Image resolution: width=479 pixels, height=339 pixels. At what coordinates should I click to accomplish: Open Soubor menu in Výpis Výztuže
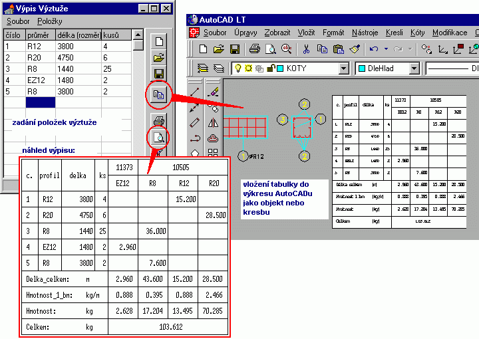click(x=18, y=21)
